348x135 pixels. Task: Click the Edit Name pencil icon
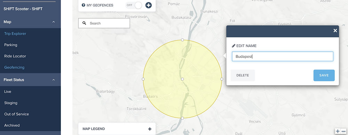(x=233, y=46)
